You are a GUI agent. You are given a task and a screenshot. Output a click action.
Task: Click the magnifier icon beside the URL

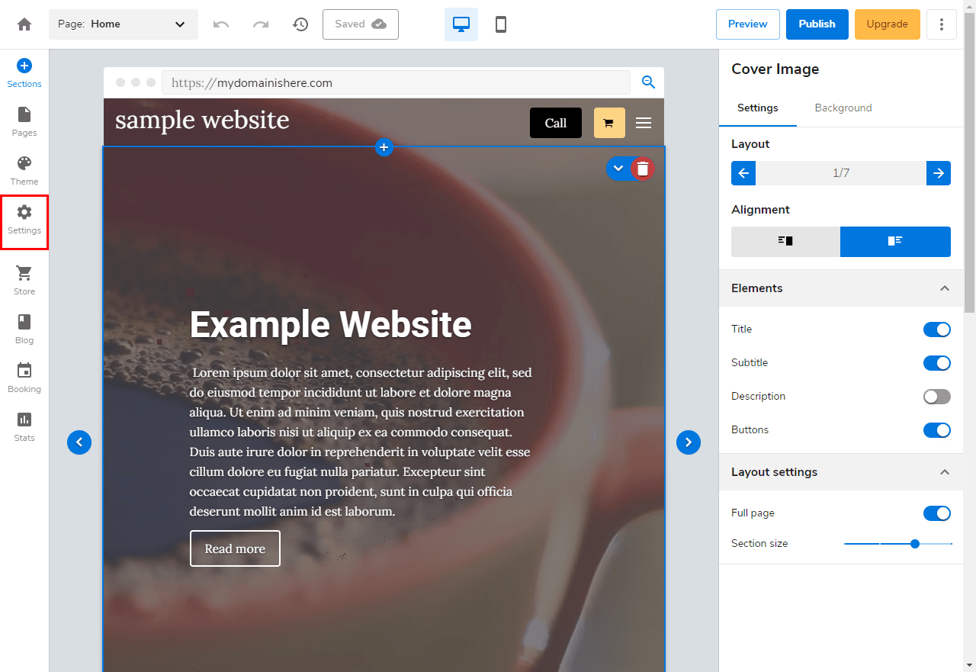point(648,82)
